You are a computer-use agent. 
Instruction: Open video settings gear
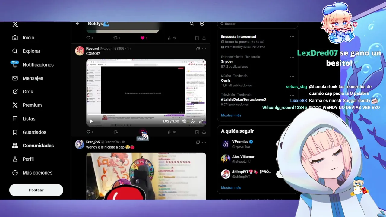click(x=192, y=121)
